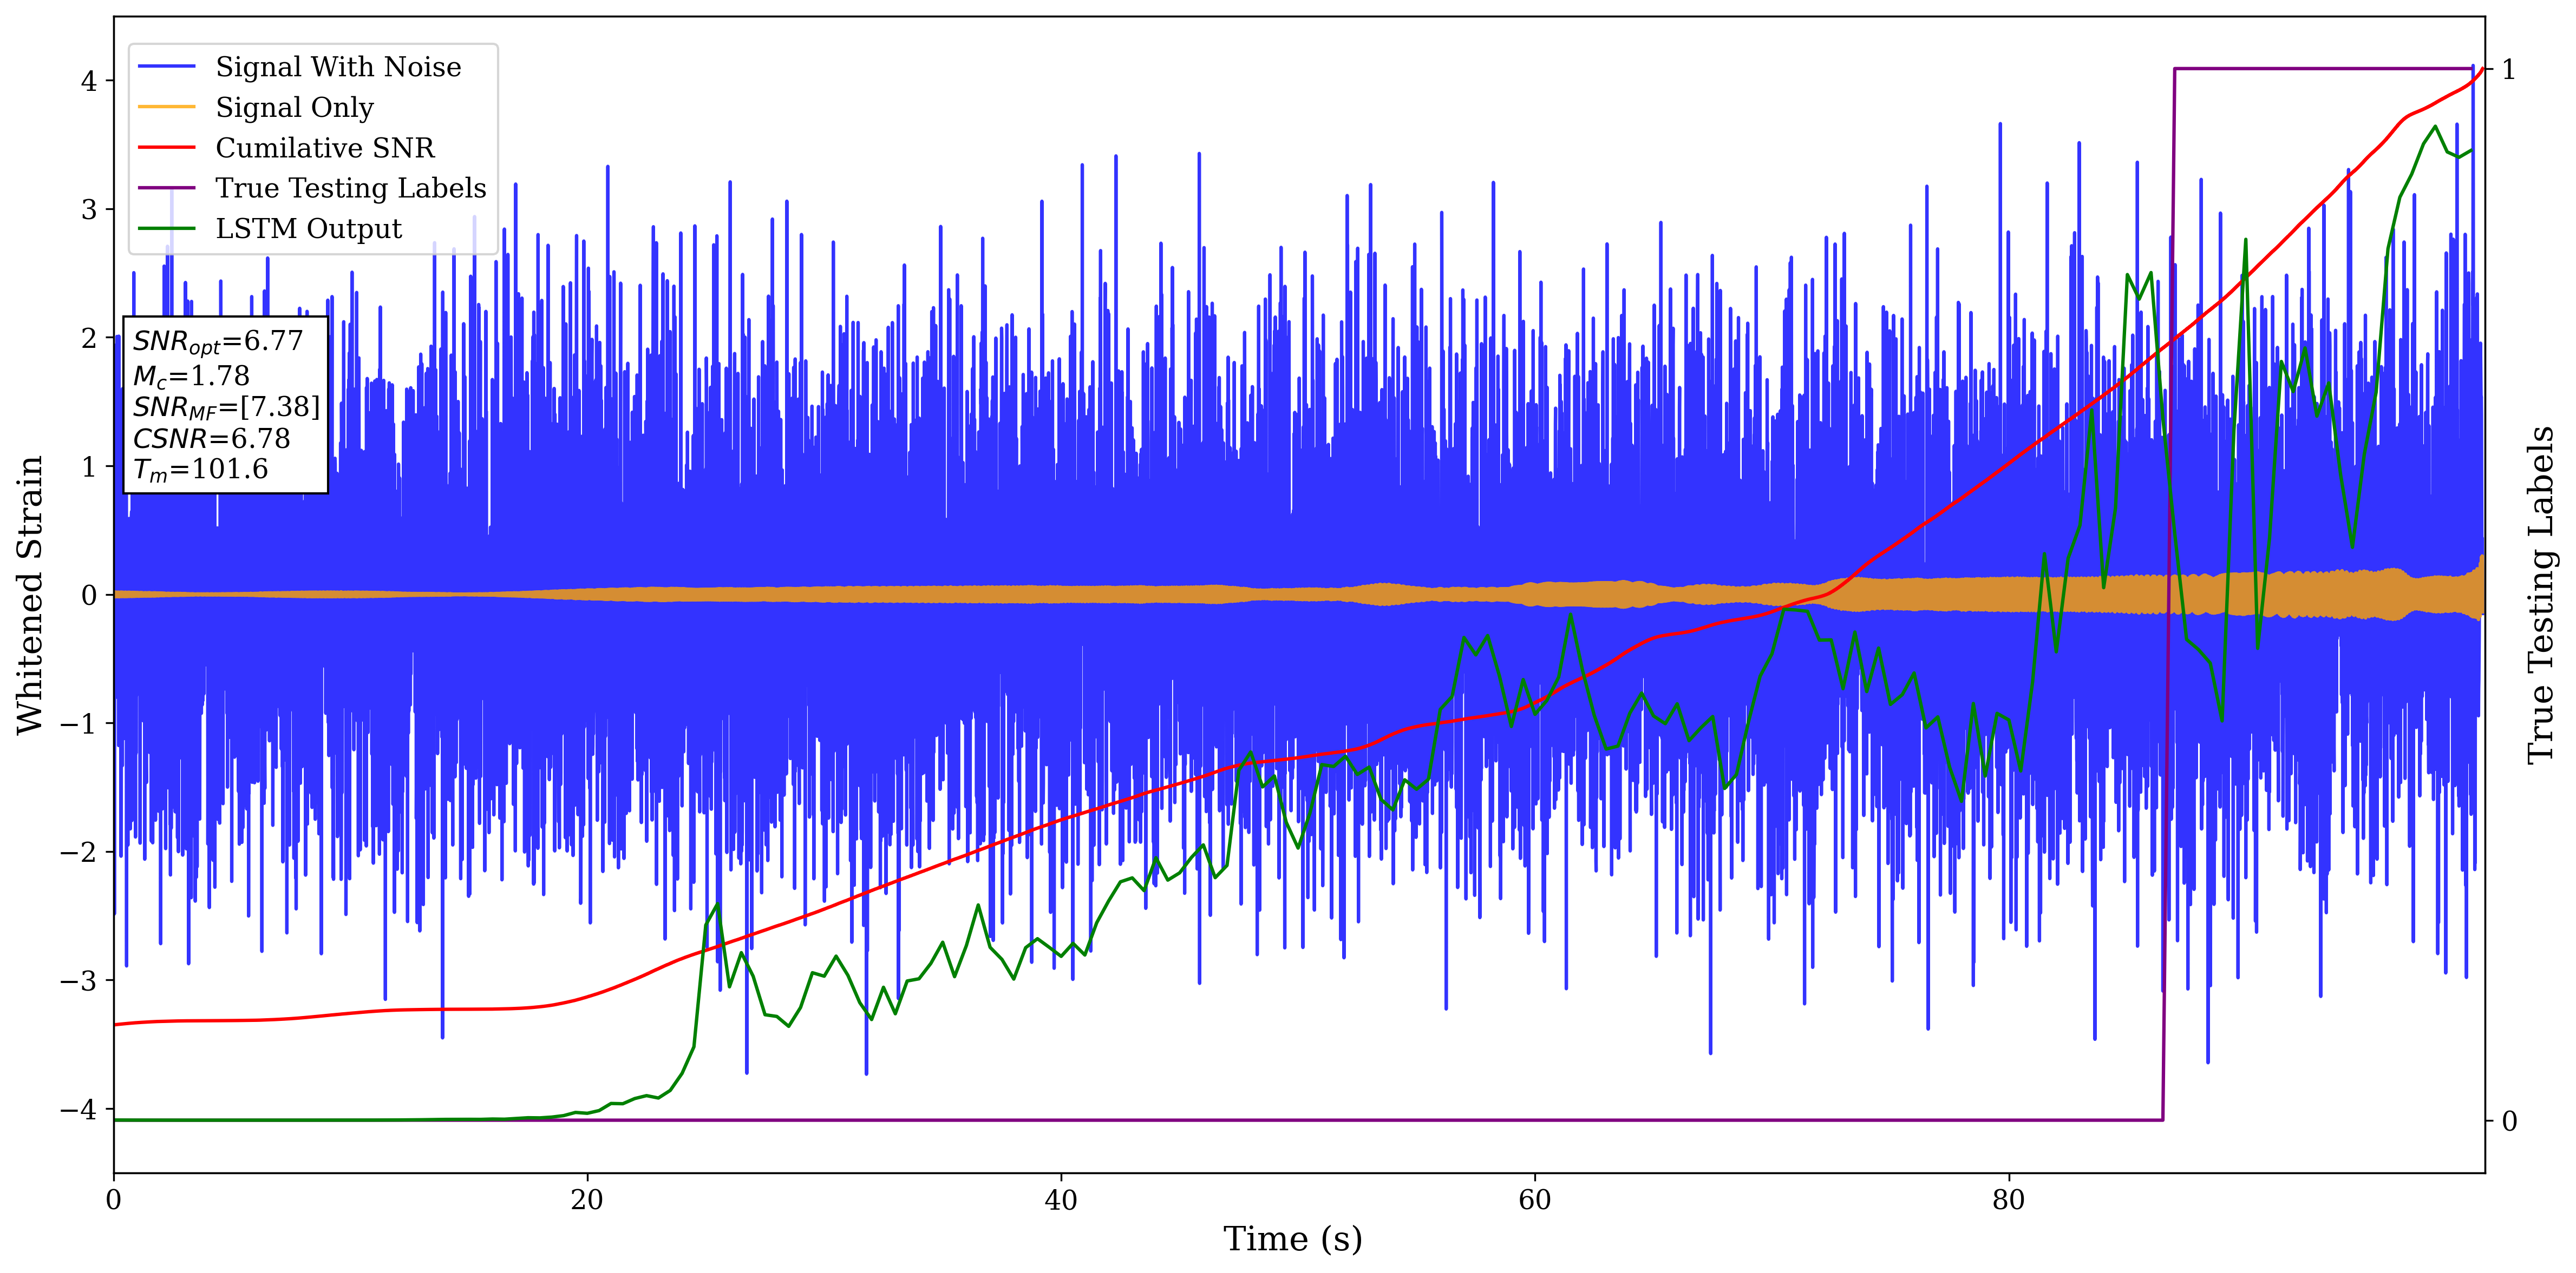This screenshot has height=1273, width=2576.
Task: Click the 'Signal With Noise' legend label
Action: click(x=338, y=67)
